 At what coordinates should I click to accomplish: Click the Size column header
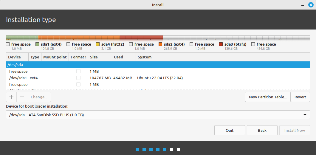point(100,57)
